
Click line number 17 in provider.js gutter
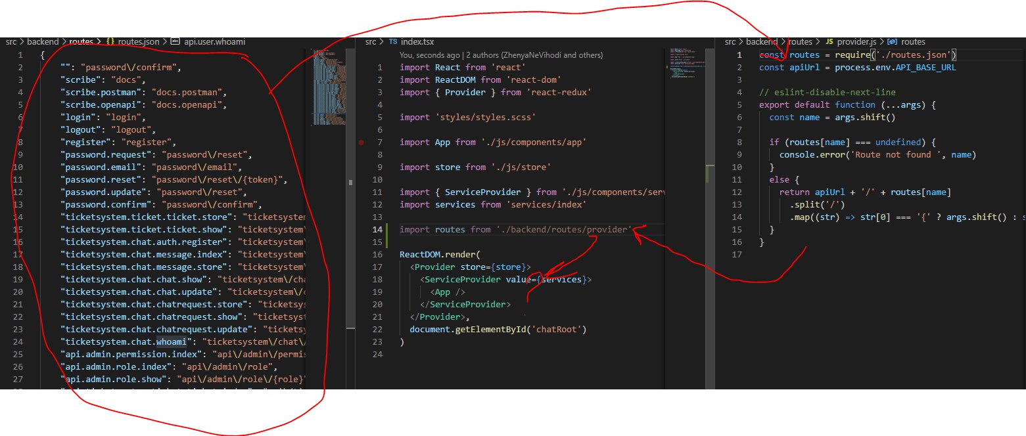coord(738,255)
